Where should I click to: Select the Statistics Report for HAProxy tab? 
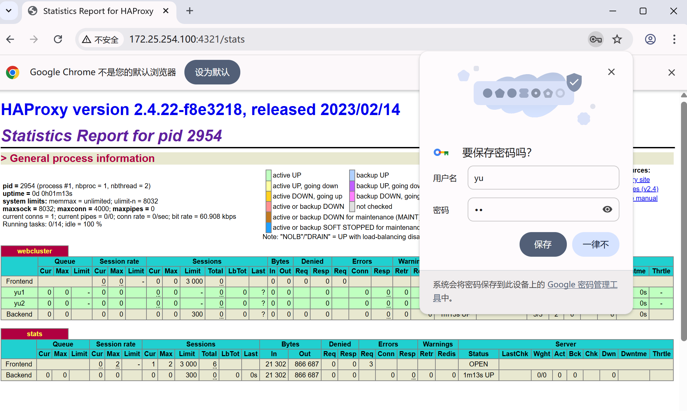pyautogui.click(x=98, y=11)
